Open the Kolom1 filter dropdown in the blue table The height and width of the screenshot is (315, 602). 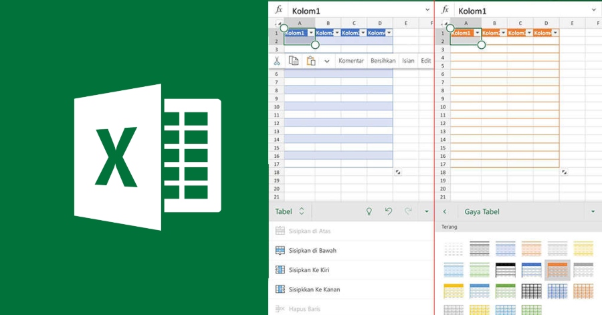(x=311, y=33)
